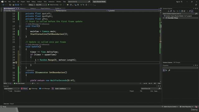Open the Git menu
Viewport: 199px width, 112px height.
(x=18, y=2)
